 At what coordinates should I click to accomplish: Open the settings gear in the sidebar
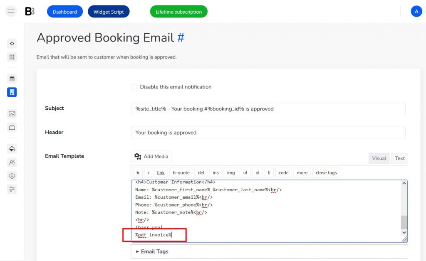[11, 176]
